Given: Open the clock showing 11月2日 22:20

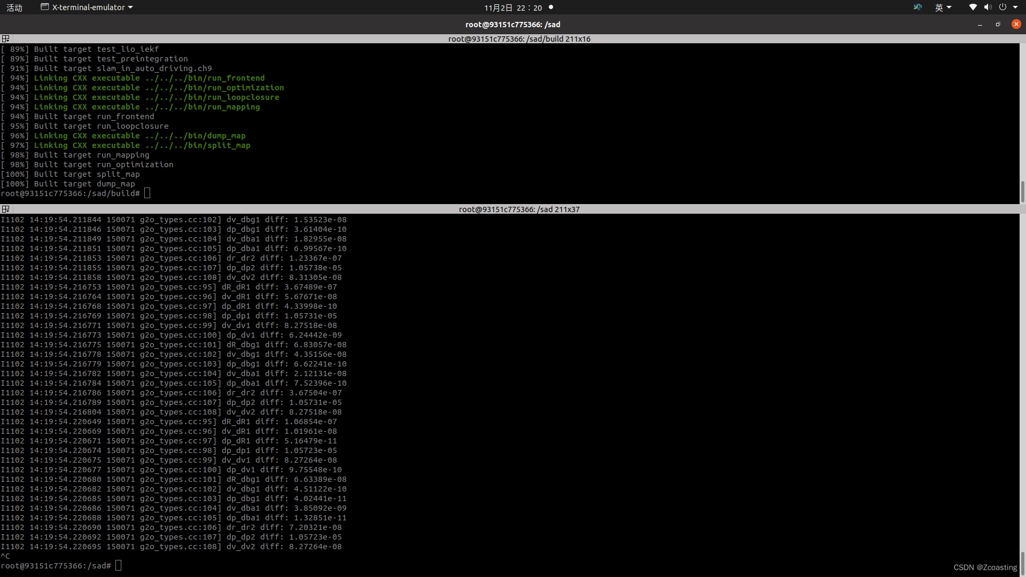Looking at the screenshot, I should coord(513,7).
